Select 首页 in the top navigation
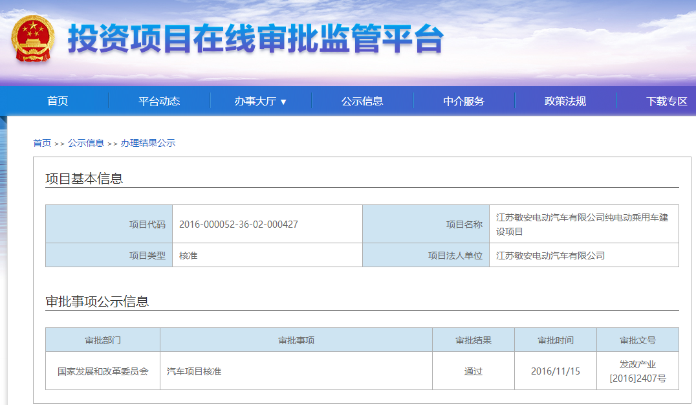696x405 pixels. (58, 100)
